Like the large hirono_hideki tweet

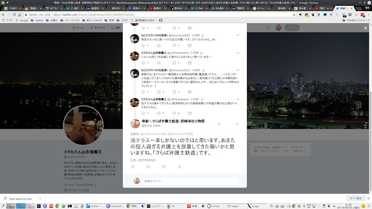(164, 167)
